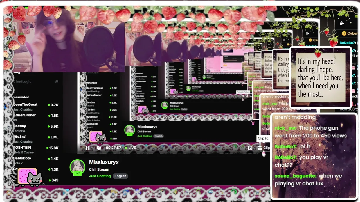Open 75c3nt1 channel in the left sidebar

20,137
